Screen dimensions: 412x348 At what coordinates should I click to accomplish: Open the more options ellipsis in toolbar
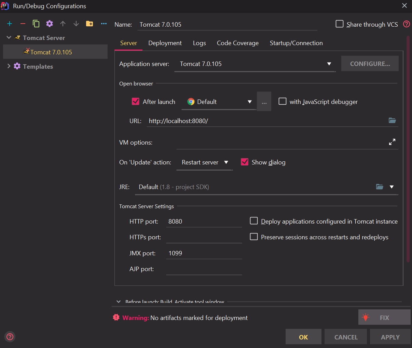click(104, 24)
